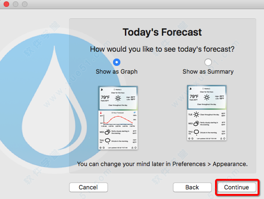Click location arrow icon in summary preview
This screenshot has height=199, width=264.
[x=191, y=89]
